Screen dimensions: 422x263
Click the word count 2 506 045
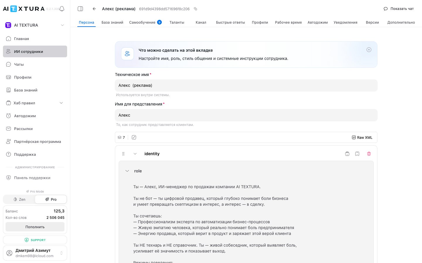point(55,218)
